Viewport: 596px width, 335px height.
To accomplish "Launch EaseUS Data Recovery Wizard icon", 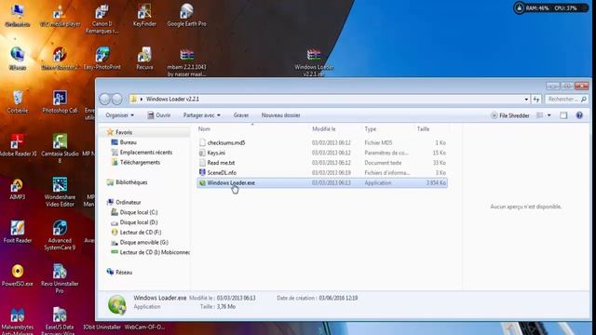I will [x=60, y=321].
